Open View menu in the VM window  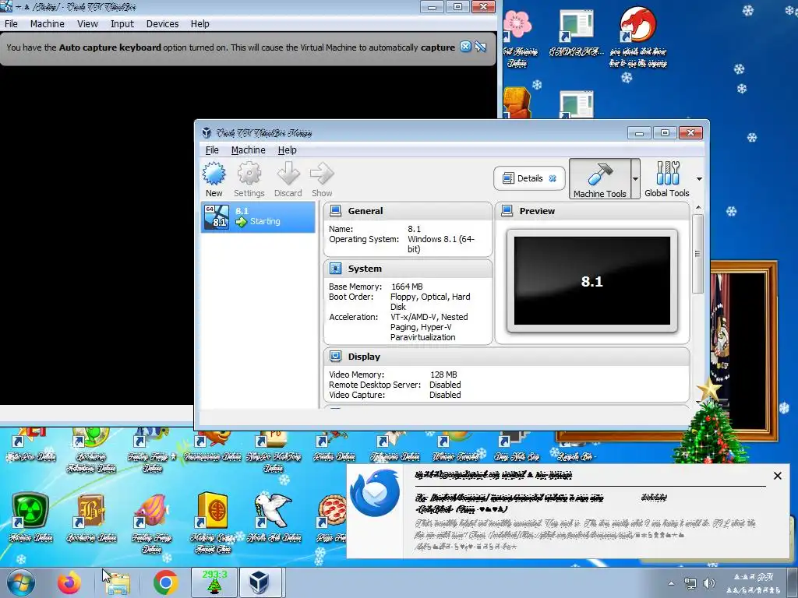pyautogui.click(x=87, y=24)
